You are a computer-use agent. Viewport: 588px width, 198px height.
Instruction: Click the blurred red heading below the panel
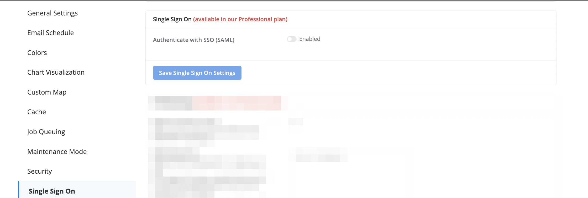point(237,103)
